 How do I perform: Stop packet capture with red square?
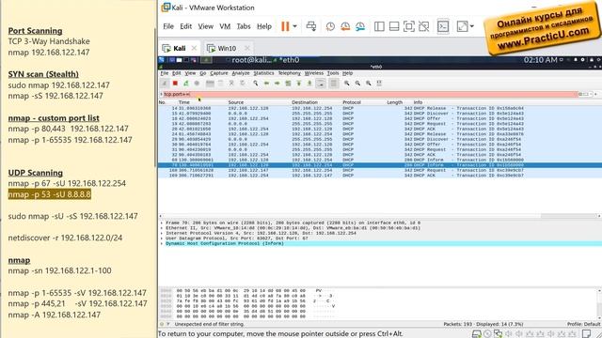[x=175, y=84]
